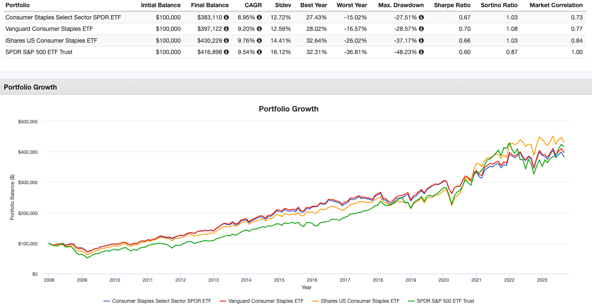This screenshot has height=307, width=592.
Task: Click the Market Correlation column header
Action: pyautogui.click(x=556, y=5)
